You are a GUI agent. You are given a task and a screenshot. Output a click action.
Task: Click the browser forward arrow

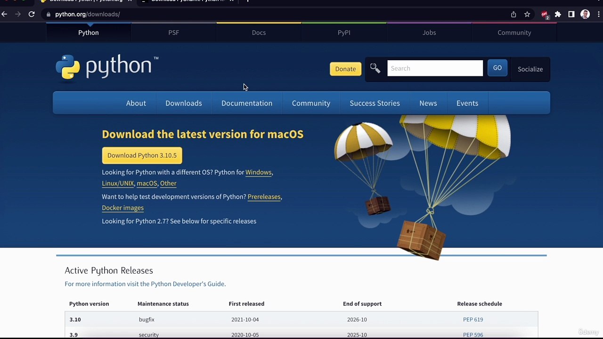click(18, 14)
